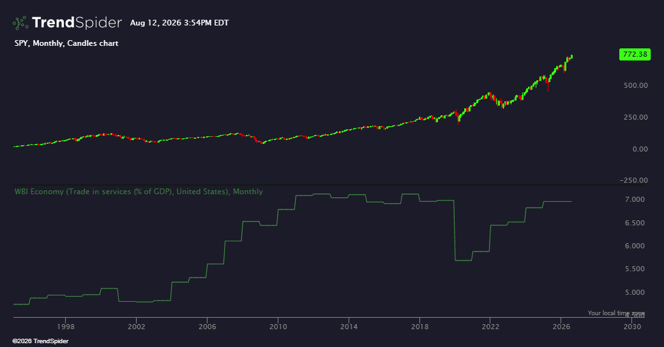Click the 2022 label on the time axis
The height and width of the screenshot is (347, 664).
click(x=490, y=327)
